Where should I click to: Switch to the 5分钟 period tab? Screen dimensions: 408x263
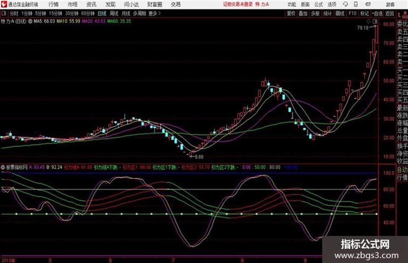click(x=41, y=13)
